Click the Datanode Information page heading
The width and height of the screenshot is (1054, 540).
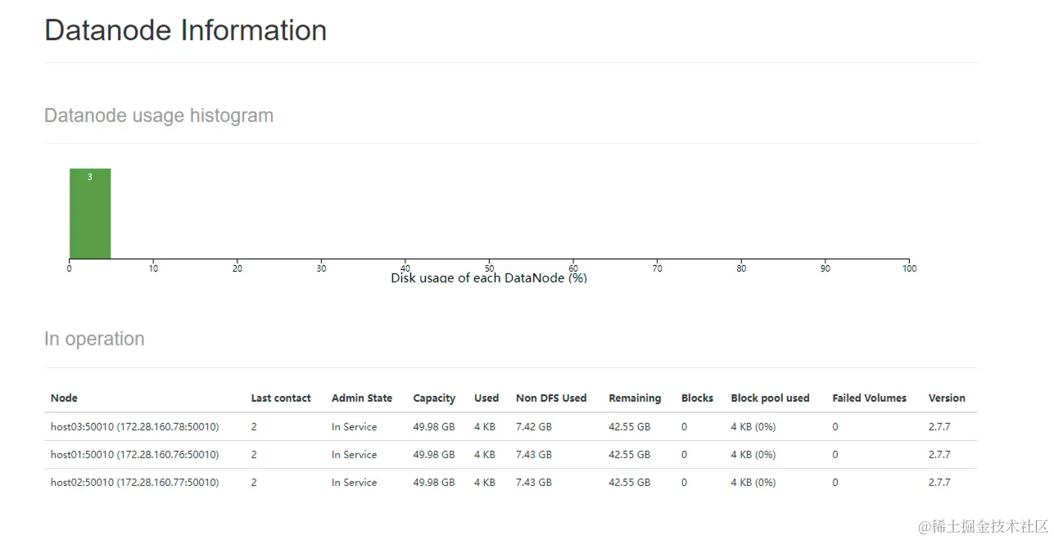tap(185, 30)
